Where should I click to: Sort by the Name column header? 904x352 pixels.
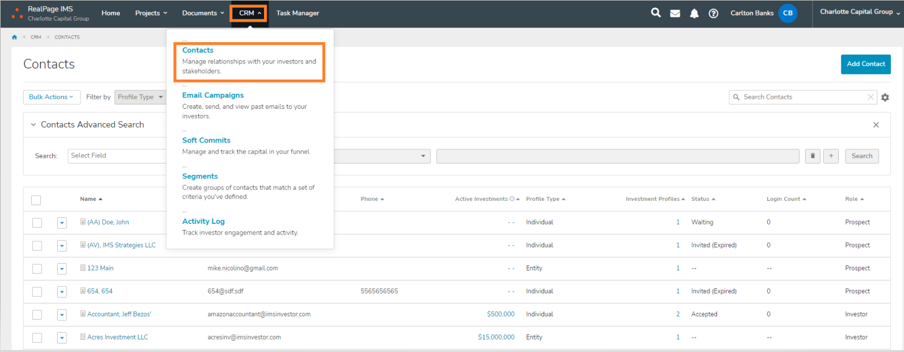pyautogui.click(x=91, y=199)
